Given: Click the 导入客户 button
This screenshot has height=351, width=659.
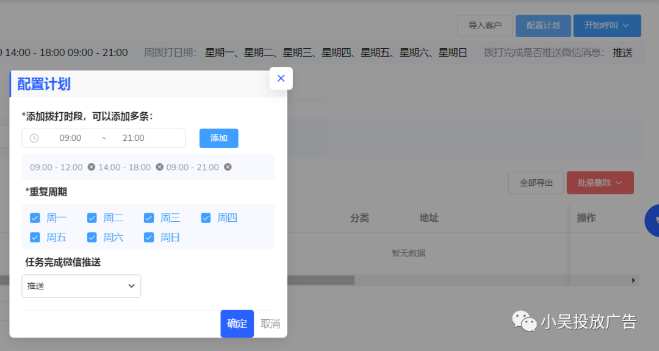Looking at the screenshot, I should 484,26.
